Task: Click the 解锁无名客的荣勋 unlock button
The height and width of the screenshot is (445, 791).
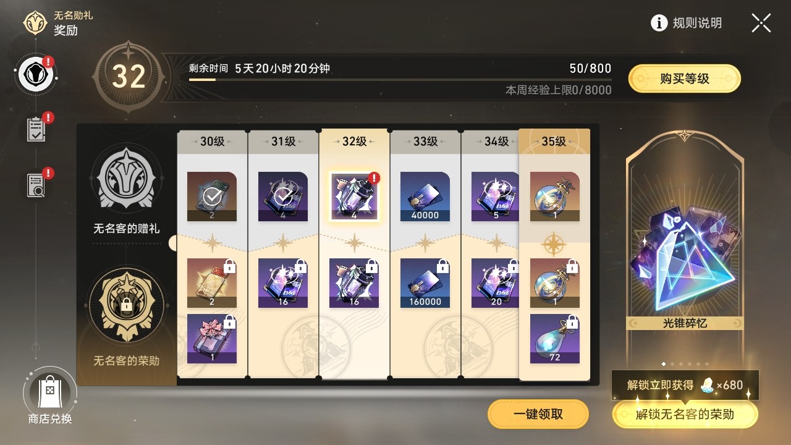Action: coord(685,414)
